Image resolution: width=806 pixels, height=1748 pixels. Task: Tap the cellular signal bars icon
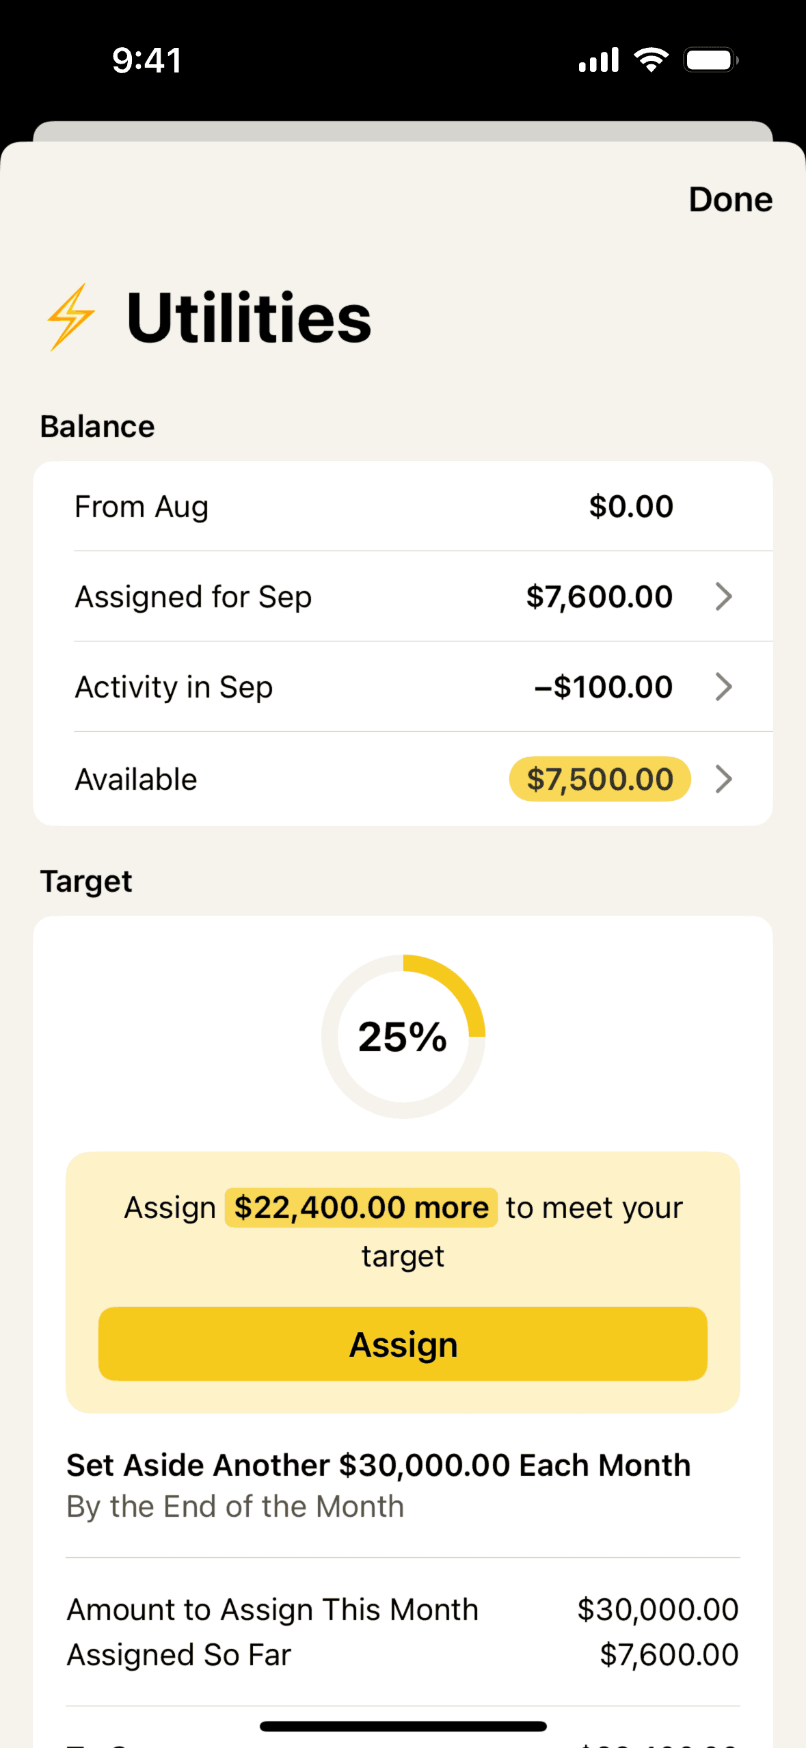(599, 60)
